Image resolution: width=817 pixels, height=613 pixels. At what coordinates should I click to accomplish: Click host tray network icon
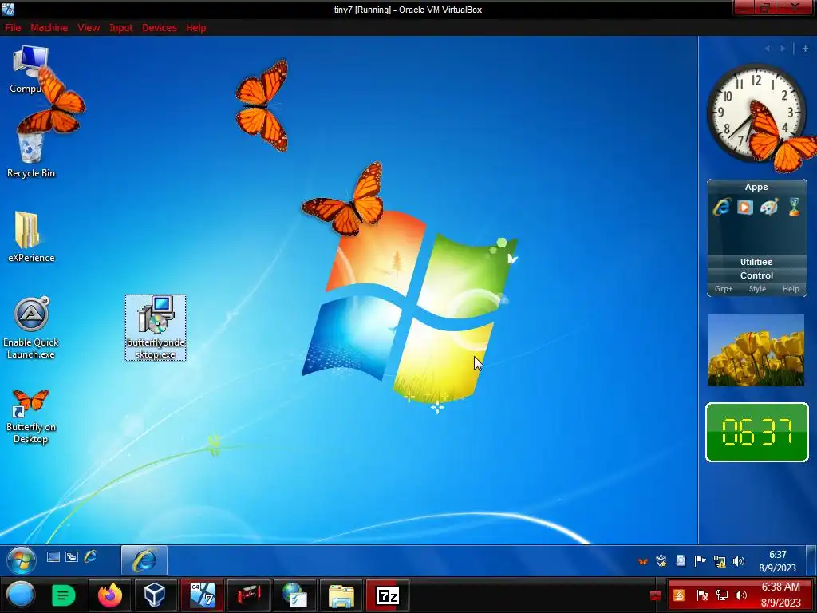click(x=721, y=595)
